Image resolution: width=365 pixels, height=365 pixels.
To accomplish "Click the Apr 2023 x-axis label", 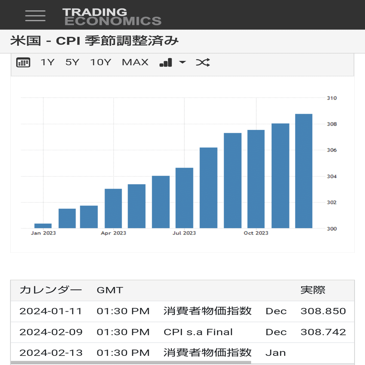I will [x=113, y=233].
